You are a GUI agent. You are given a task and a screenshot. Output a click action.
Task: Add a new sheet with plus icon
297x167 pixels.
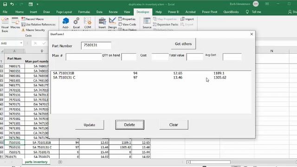tap(60, 162)
